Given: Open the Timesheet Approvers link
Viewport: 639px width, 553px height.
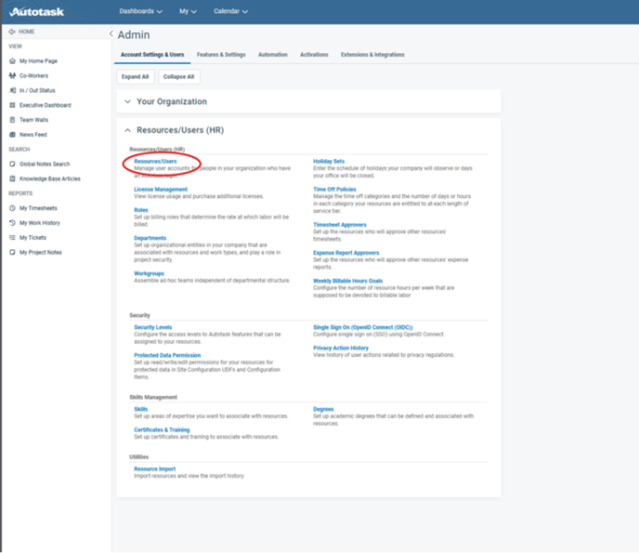Looking at the screenshot, I should click(x=340, y=225).
